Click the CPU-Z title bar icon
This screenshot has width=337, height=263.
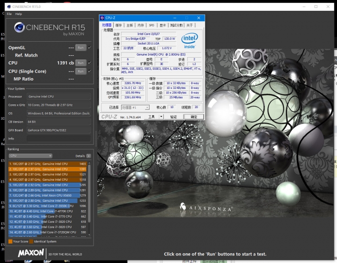(103, 18)
